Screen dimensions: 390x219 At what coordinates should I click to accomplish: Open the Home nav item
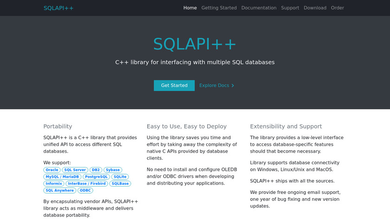click(x=190, y=8)
